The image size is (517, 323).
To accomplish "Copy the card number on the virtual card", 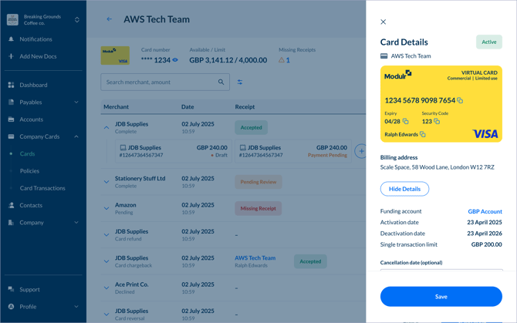I will (460, 101).
